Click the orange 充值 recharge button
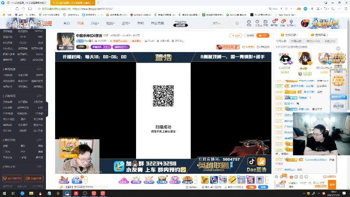This screenshot has height=197, width=350. (251, 187)
